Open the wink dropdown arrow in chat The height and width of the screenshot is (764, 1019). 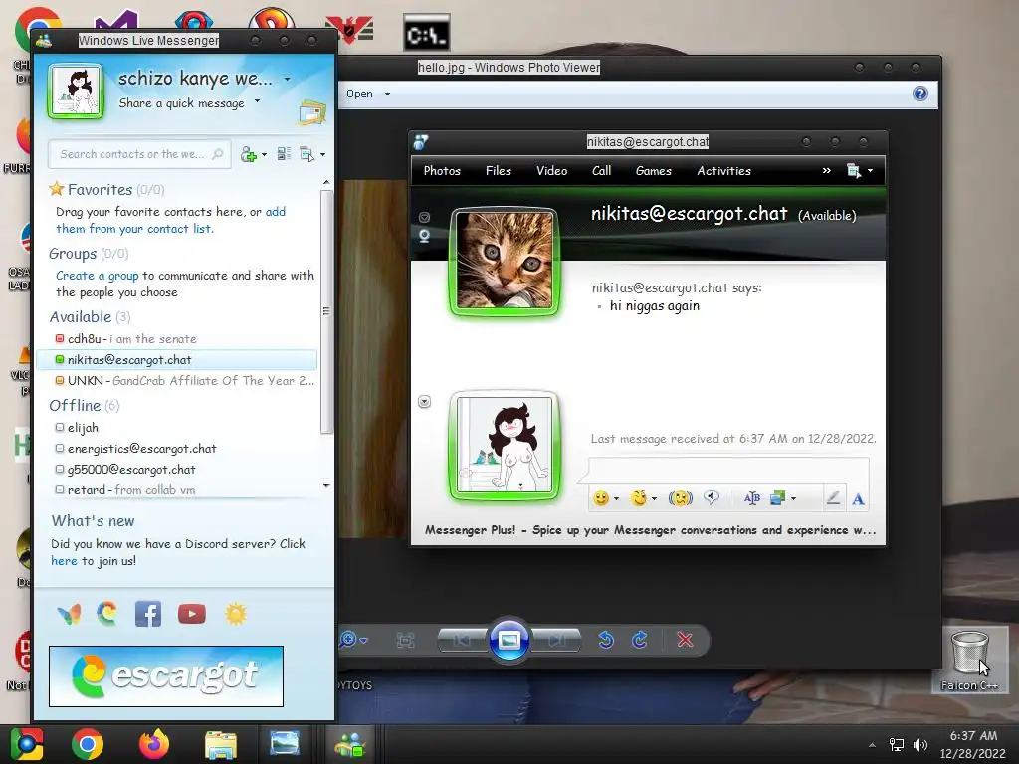(x=654, y=499)
